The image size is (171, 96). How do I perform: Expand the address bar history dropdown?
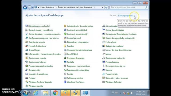(103, 7)
